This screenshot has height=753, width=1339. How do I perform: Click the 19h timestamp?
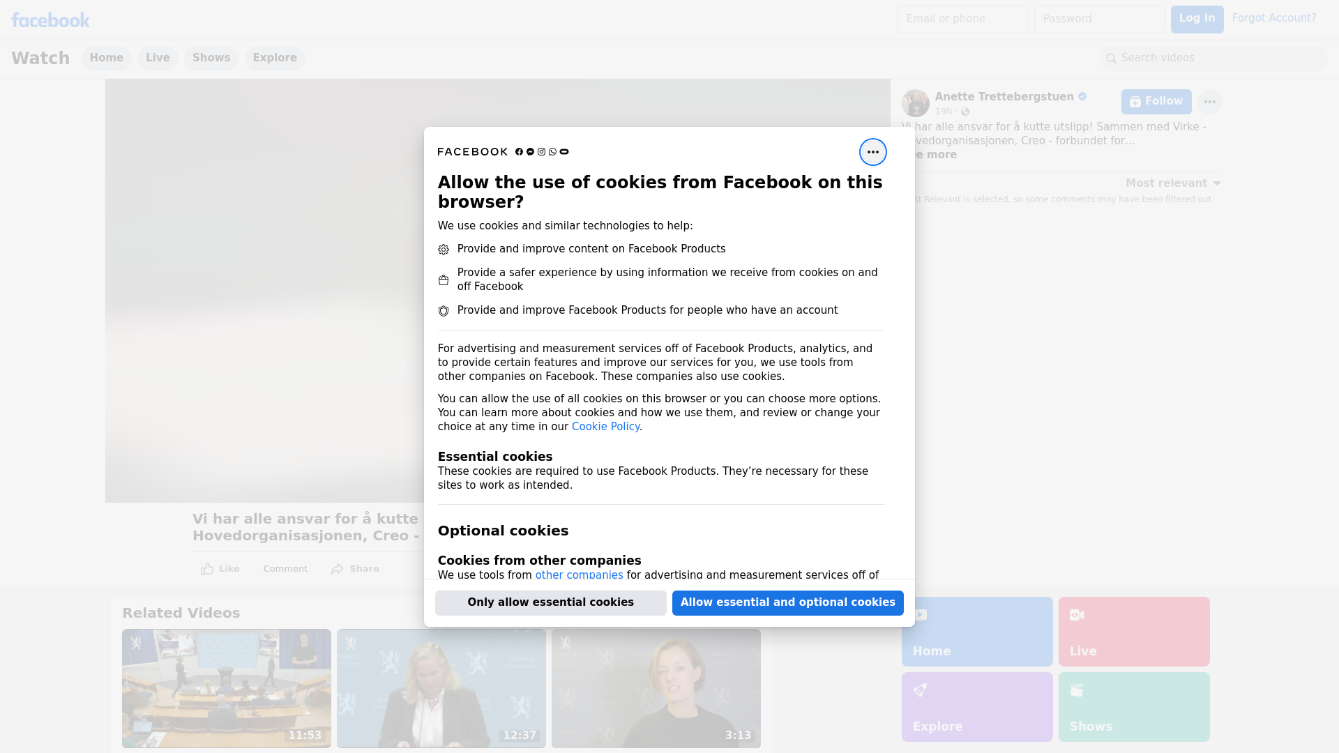[x=944, y=112]
